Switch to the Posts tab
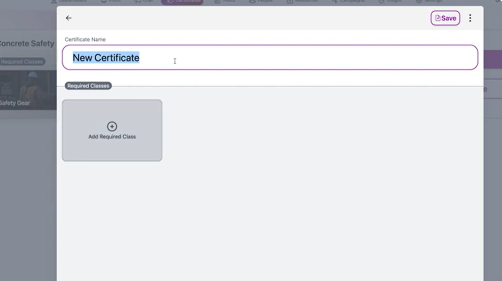The height and width of the screenshot is (281, 502). 225,1
